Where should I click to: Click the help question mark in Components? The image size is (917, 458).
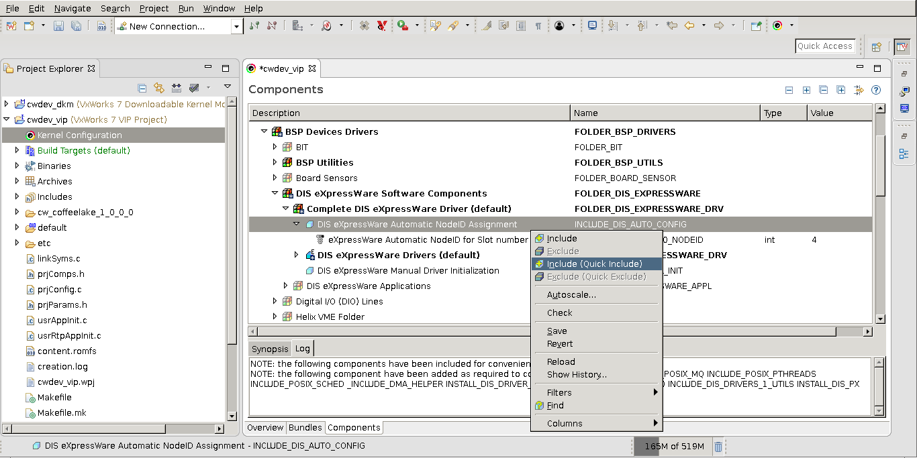pyautogui.click(x=875, y=90)
